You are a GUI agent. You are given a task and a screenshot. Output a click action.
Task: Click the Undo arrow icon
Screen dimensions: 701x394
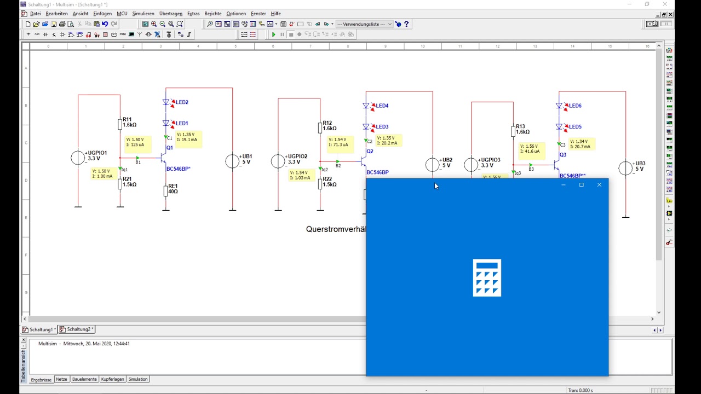click(105, 24)
